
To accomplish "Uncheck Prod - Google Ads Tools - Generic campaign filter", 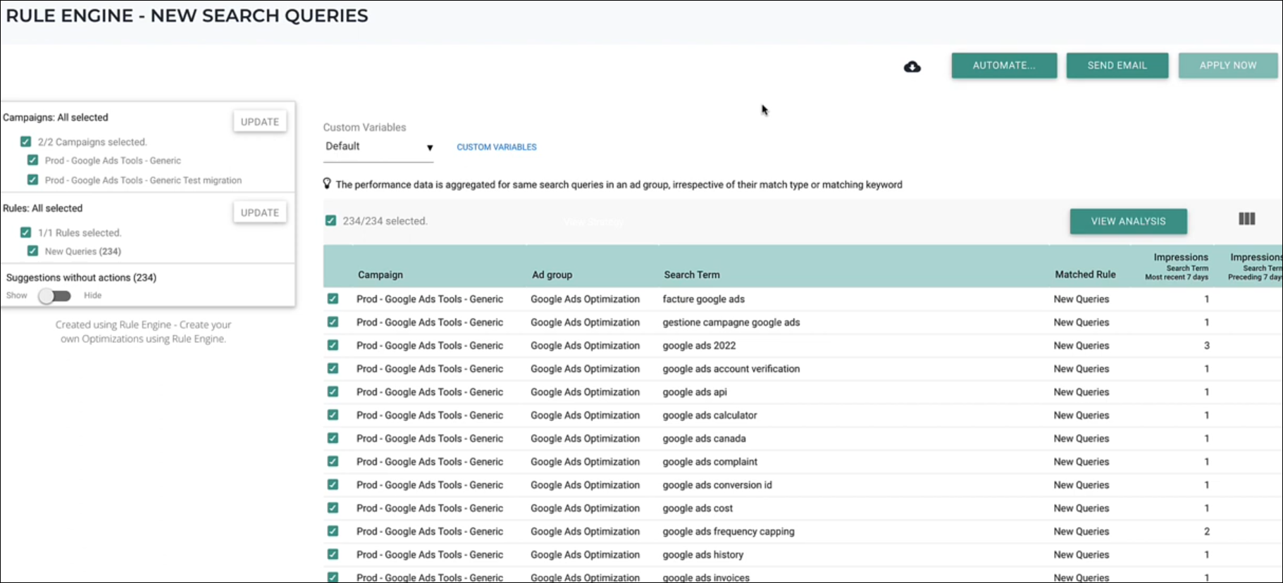I will click(32, 161).
